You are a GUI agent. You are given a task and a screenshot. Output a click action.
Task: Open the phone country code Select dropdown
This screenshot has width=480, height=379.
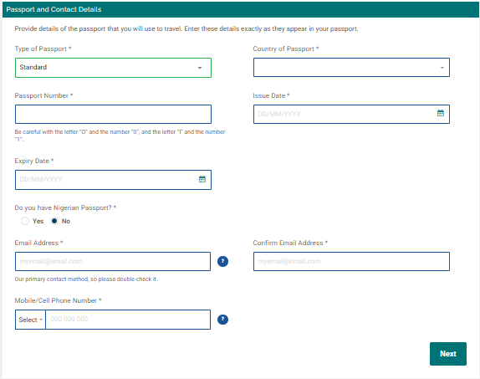point(30,320)
